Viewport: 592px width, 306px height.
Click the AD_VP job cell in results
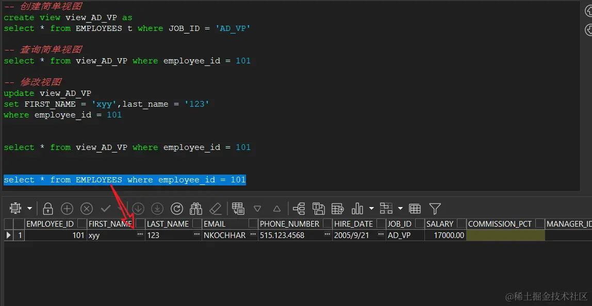pos(405,235)
